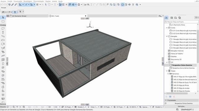The height and width of the screenshot is (111, 199).
Task: Select the Curtain Wall tool in toolbox
Action: 3,60
